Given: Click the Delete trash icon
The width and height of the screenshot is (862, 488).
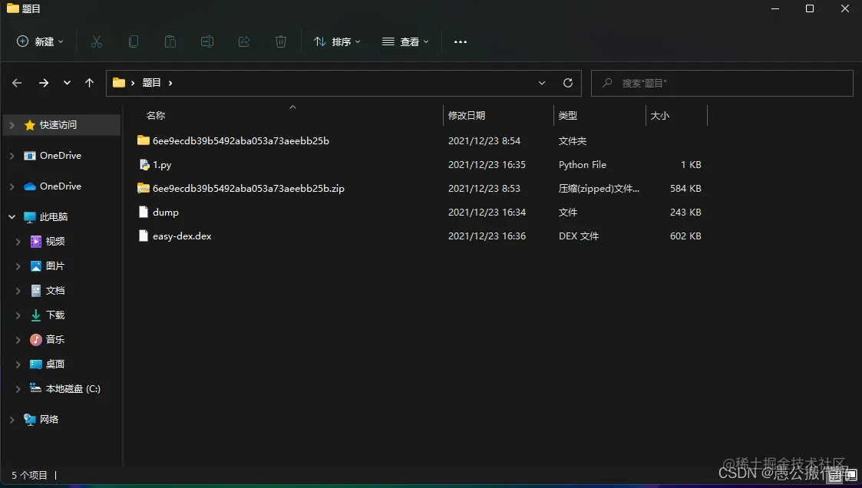Looking at the screenshot, I should pyautogui.click(x=281, y=41).
